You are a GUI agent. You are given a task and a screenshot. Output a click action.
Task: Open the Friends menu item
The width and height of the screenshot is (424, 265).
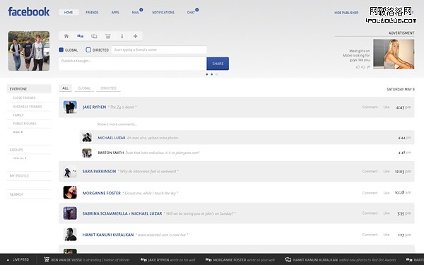coord(92,13)
